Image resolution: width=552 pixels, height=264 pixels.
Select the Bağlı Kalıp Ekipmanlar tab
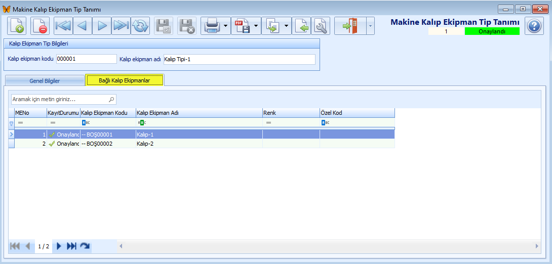pyautogui.click(x=124, y=80)
